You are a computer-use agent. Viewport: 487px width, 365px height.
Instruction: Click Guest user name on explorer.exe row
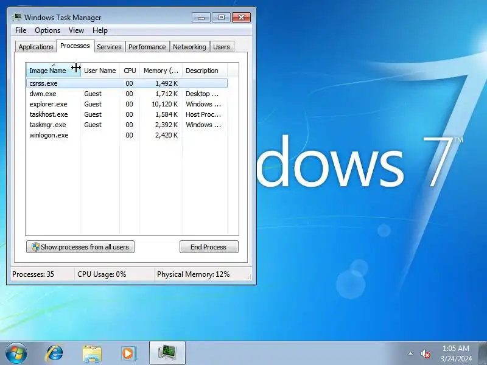point(93,104)
